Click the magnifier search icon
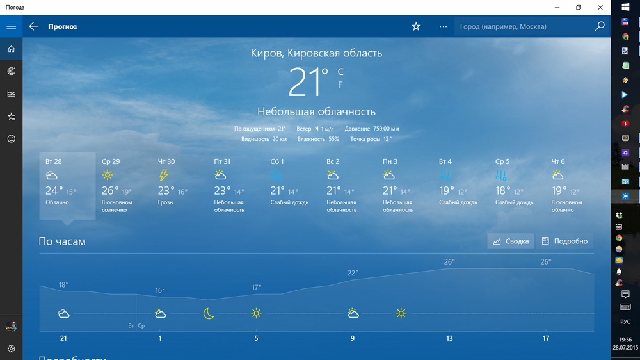 tap(600, 26)
